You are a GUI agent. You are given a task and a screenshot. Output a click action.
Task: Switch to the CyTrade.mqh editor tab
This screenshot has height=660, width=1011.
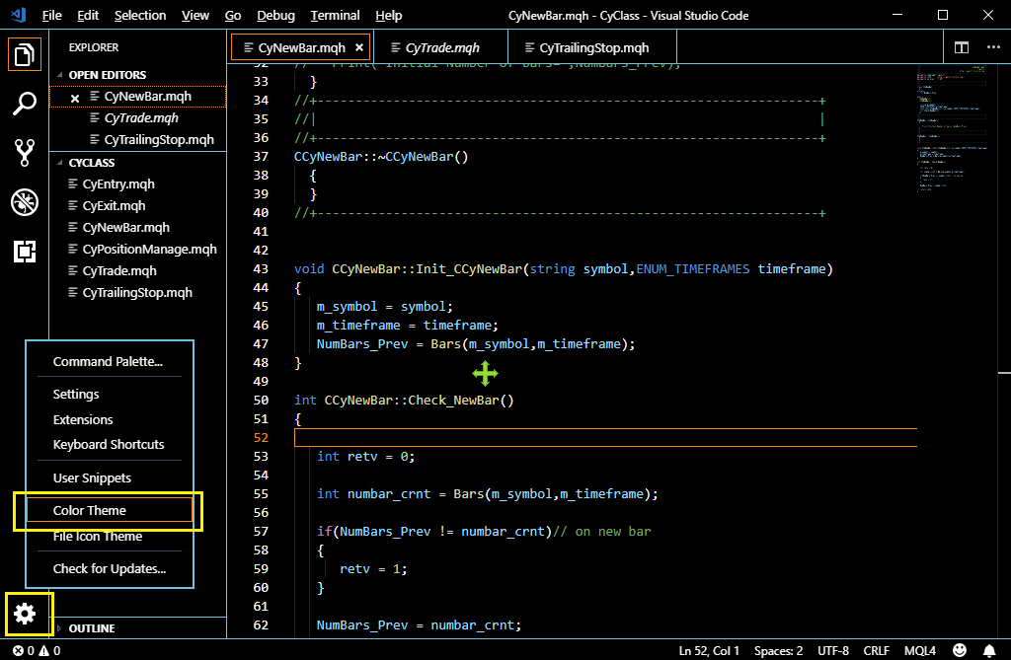[x=441, y=47]
